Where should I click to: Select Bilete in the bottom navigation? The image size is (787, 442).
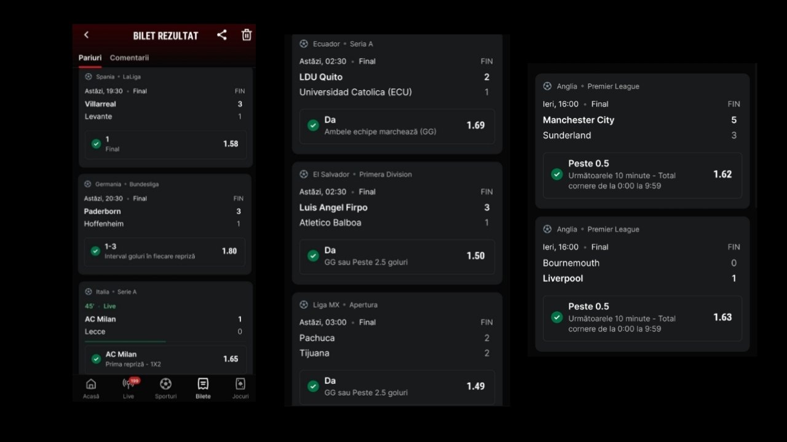click(203, 389)
